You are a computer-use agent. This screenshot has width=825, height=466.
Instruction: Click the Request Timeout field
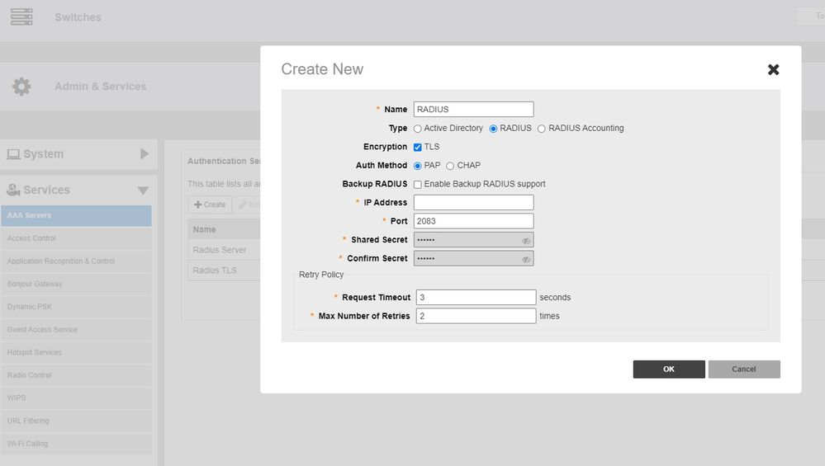(x=476, y=297)
